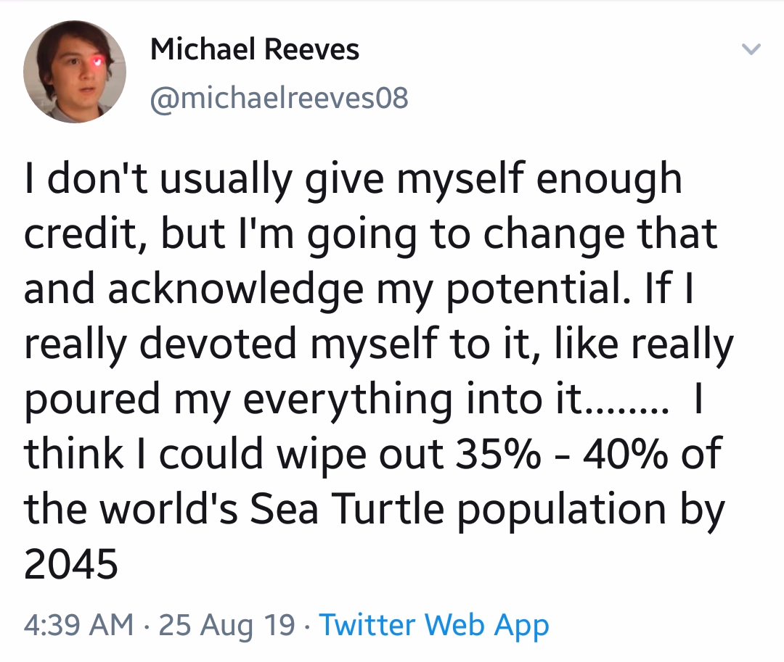
Task: Open the Twitter Web App source link
Action: [x=434, y=624]
